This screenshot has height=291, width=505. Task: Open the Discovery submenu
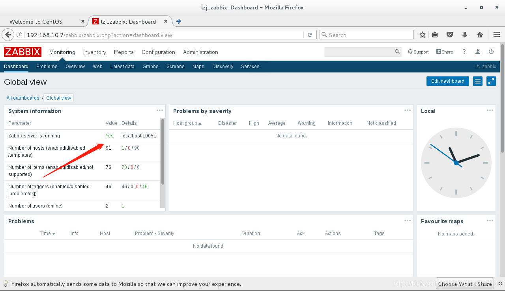[223, 67]
